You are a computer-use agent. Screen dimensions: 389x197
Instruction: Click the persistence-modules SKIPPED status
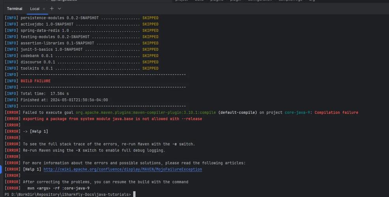150,18
